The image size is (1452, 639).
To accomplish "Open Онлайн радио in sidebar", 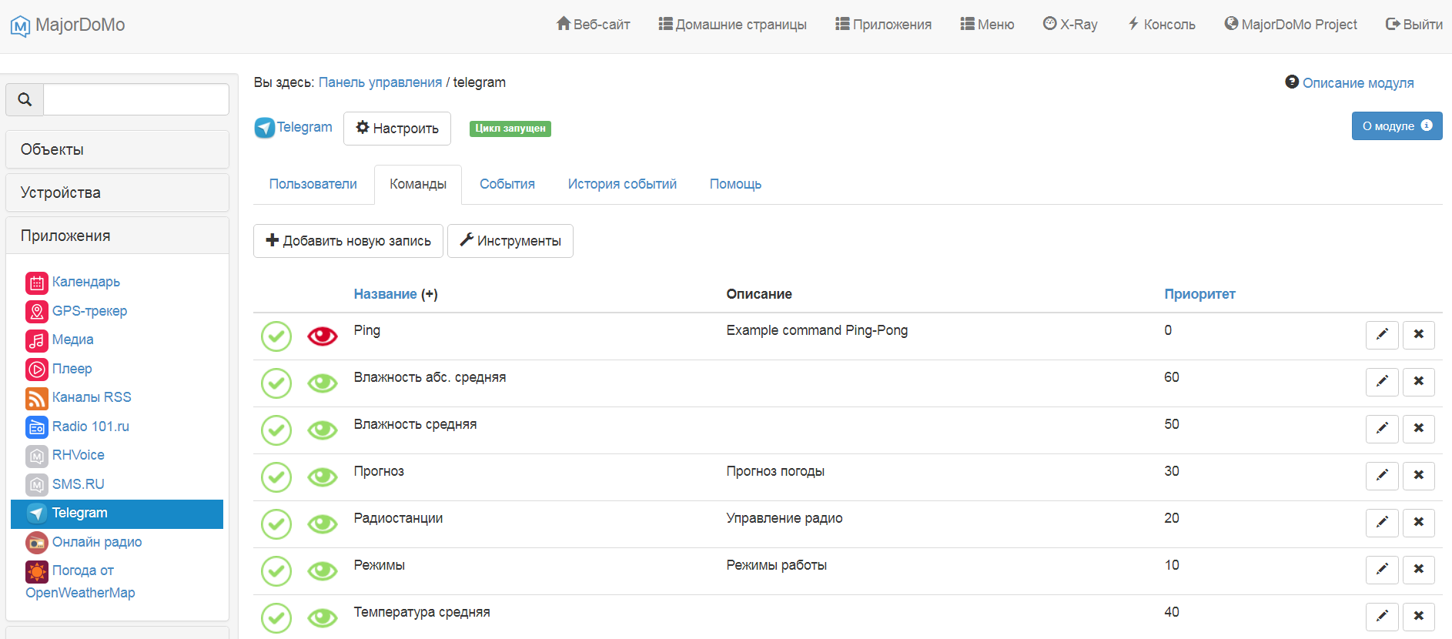I will [x=84, y=542].
